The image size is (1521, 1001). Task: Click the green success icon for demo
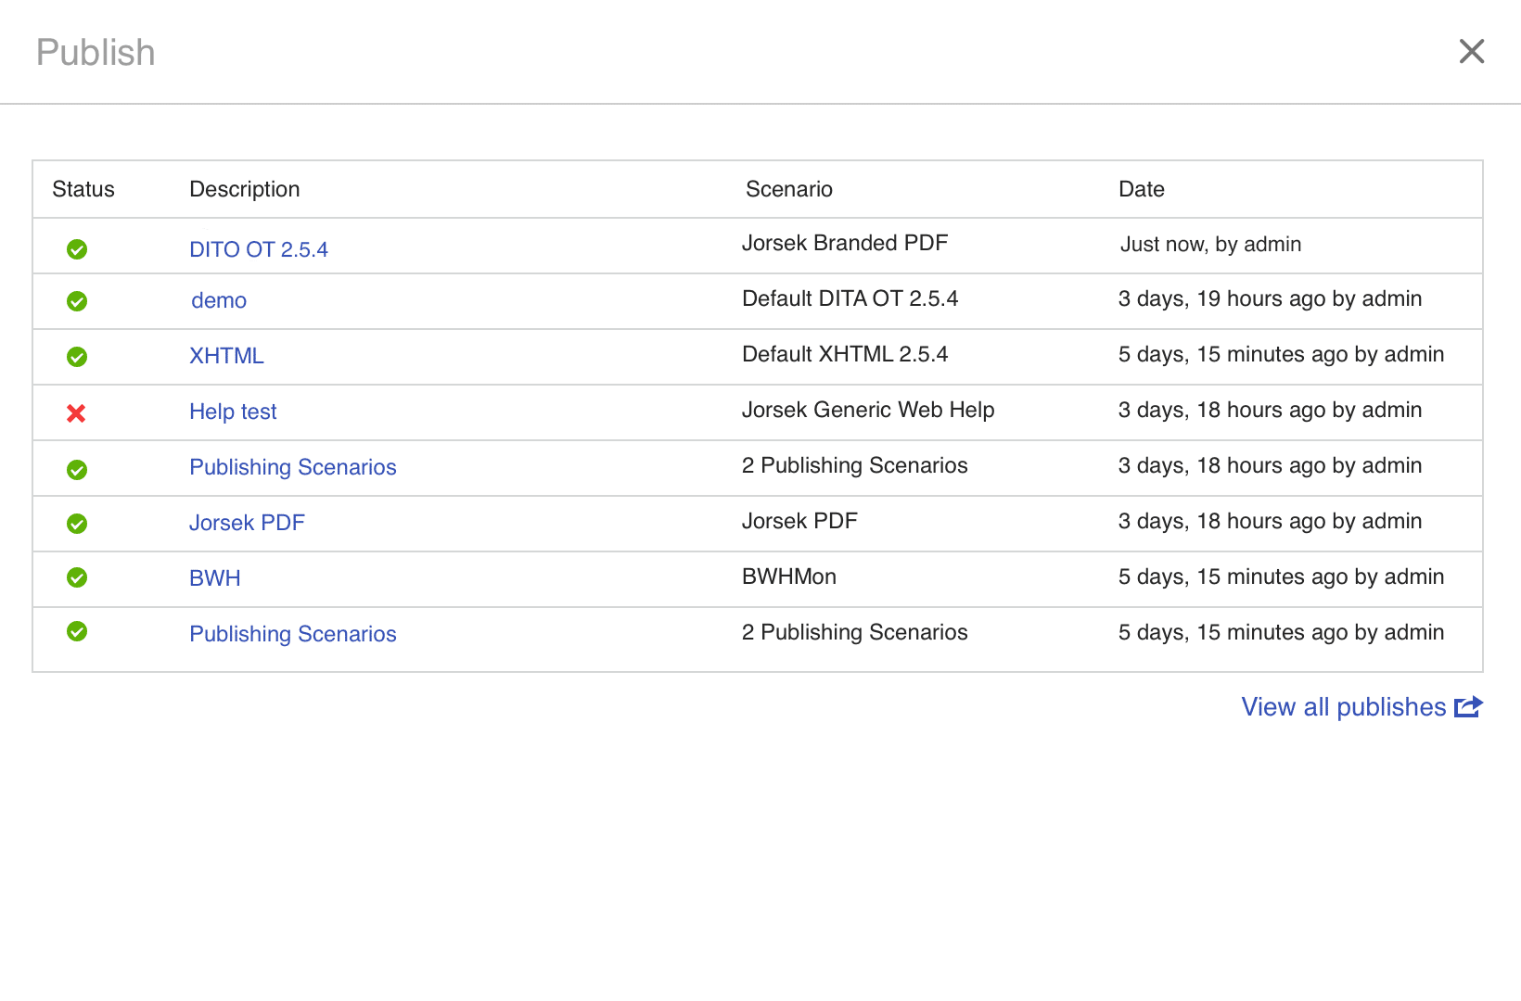[x=77, y=301]
